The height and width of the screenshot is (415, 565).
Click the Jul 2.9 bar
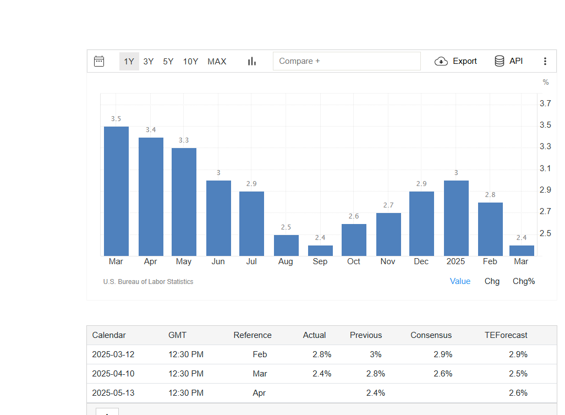[252, 223]
